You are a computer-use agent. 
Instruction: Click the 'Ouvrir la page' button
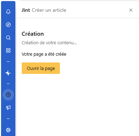(x=41, y=68)
